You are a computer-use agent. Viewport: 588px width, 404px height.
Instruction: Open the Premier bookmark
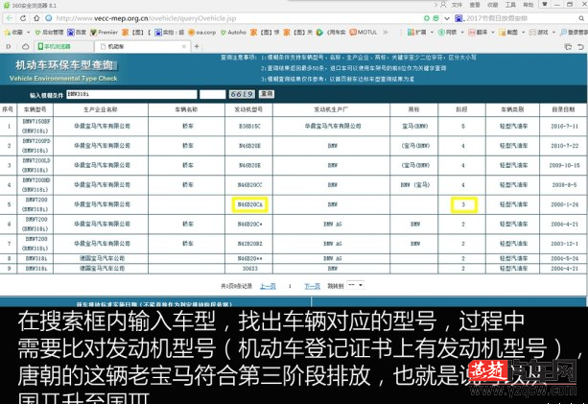(x=105, y=33)
